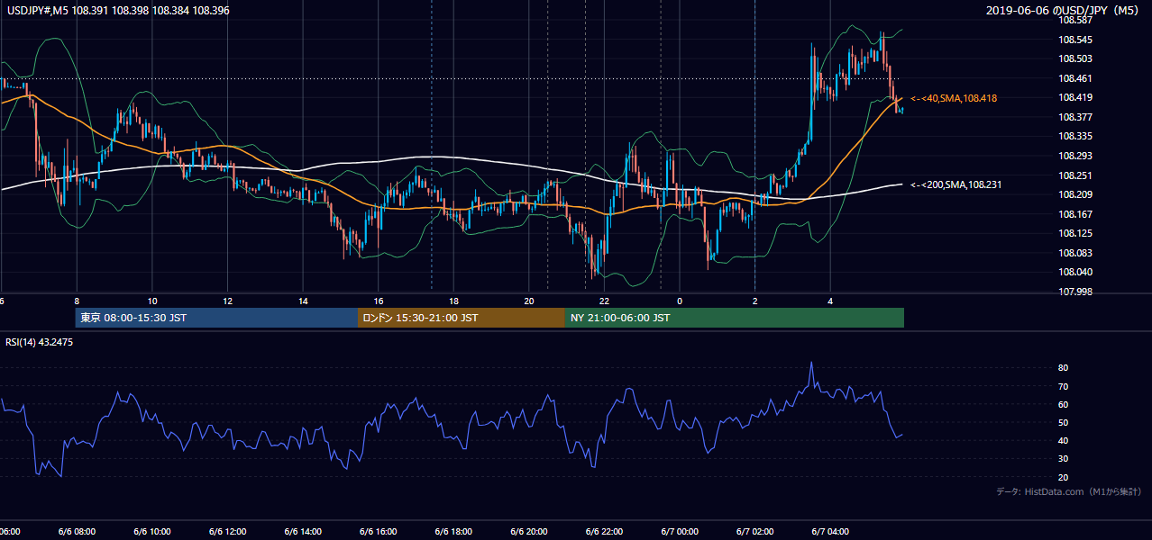Click the 6/6 08:00 date label

click(78, 532)
